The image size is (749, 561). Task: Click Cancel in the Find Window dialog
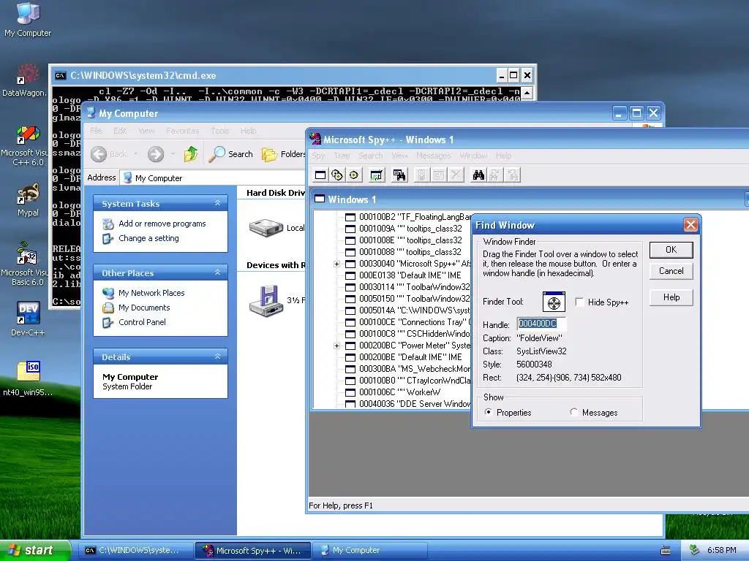(x=671, y=271)
